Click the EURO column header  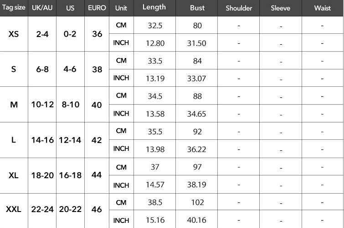(x=97, y=8)
